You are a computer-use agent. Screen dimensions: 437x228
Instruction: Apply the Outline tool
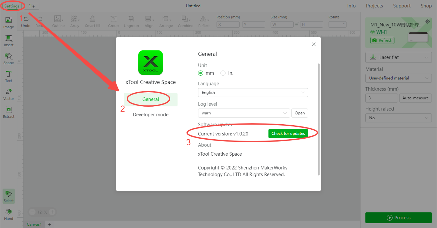(58, 22)
